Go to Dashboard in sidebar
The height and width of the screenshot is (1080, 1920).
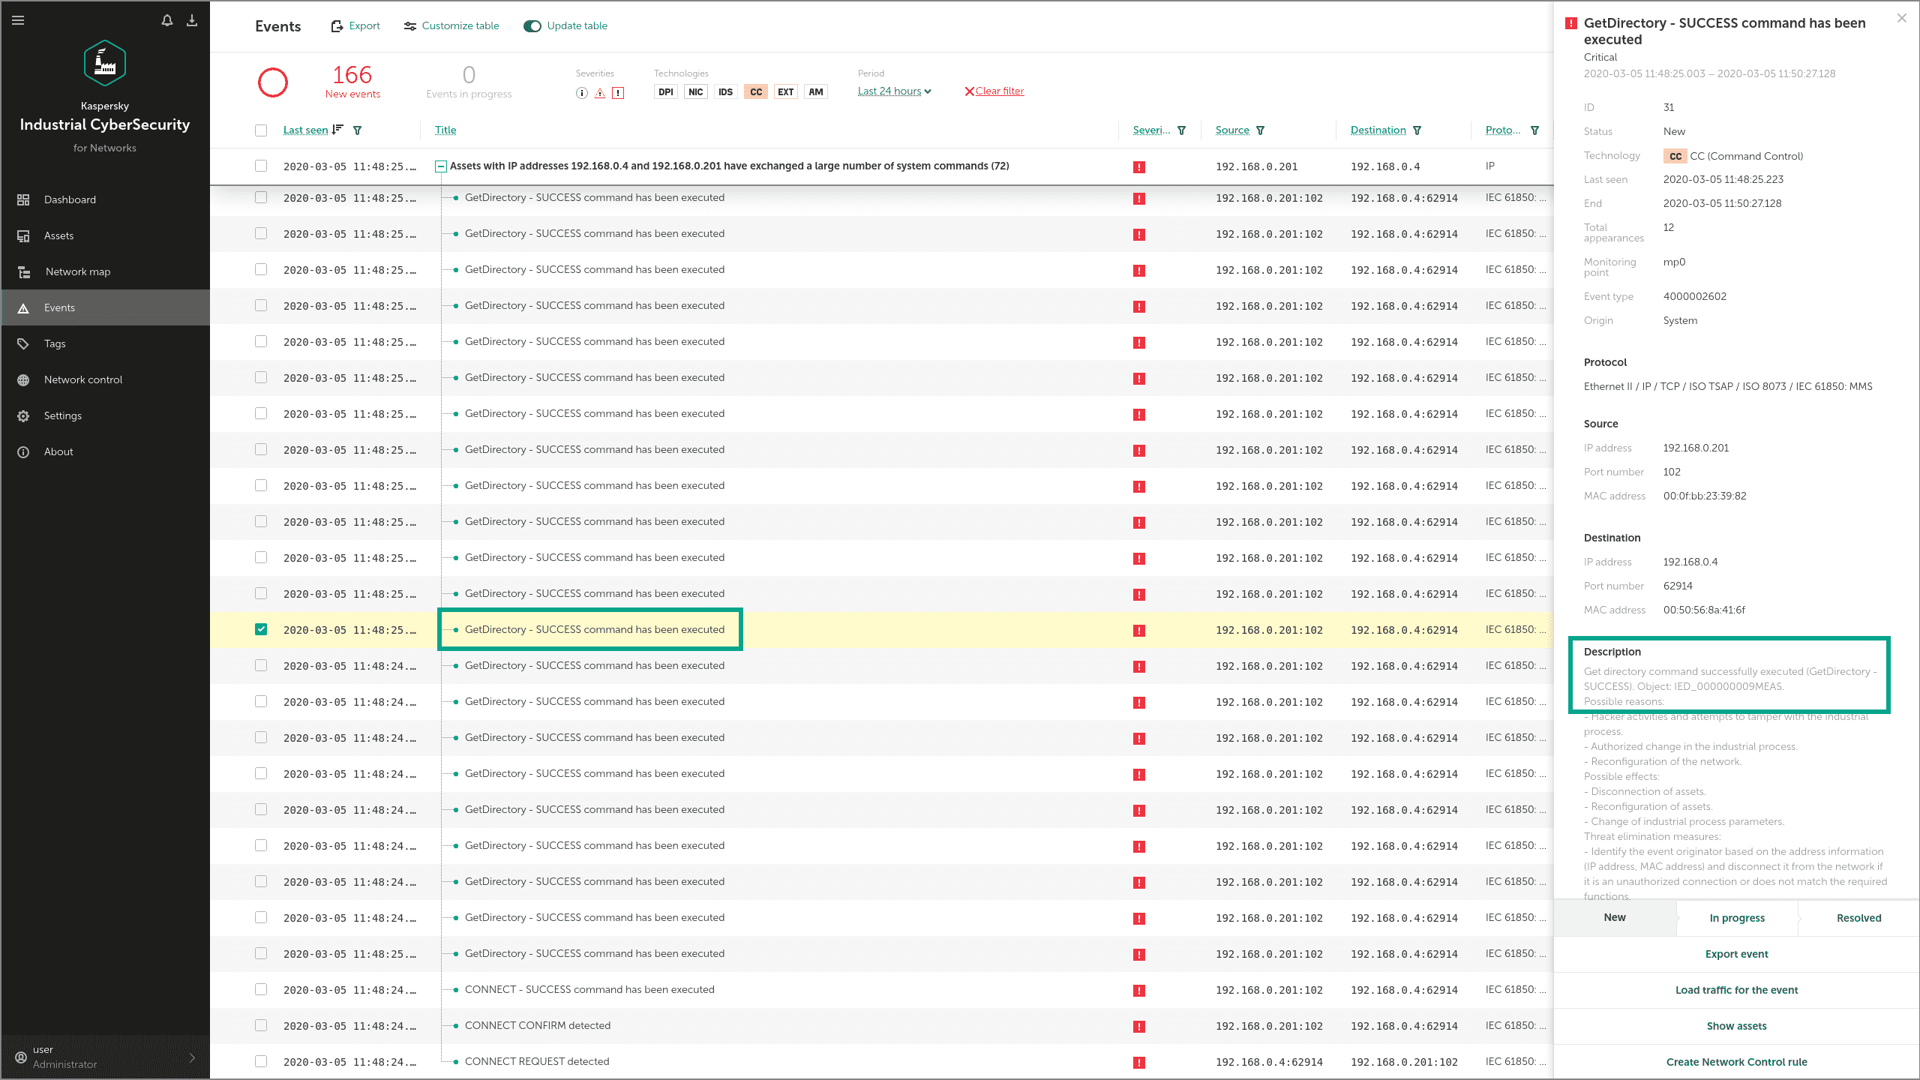point(70,199)
